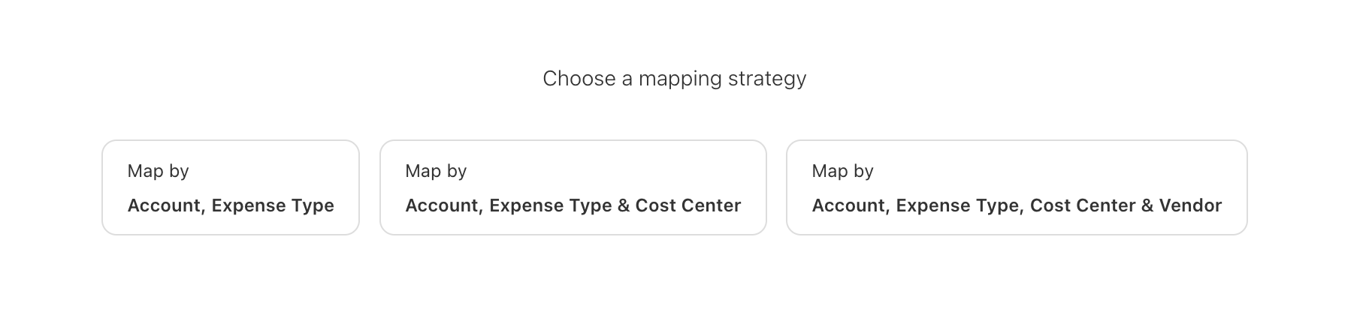Image resolution: width=1369 pixels, height=333 pixels.
Task: Click "Map by" label in the first card
Action: pyautogui.click(x=158, y=171)
